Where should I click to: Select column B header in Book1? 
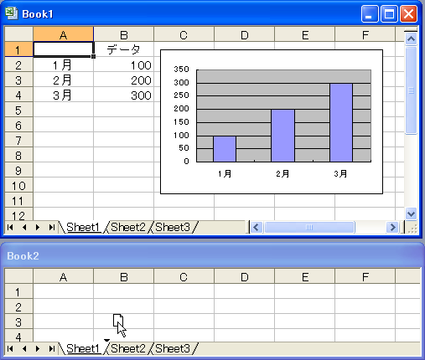pyautogui.click(x=124, y=35)
